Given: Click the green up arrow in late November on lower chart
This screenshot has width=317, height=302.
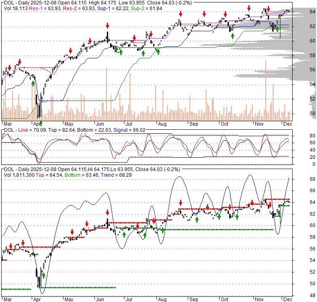Looking at the screenshot, I should pyautogui.click(x=279, y=213).
